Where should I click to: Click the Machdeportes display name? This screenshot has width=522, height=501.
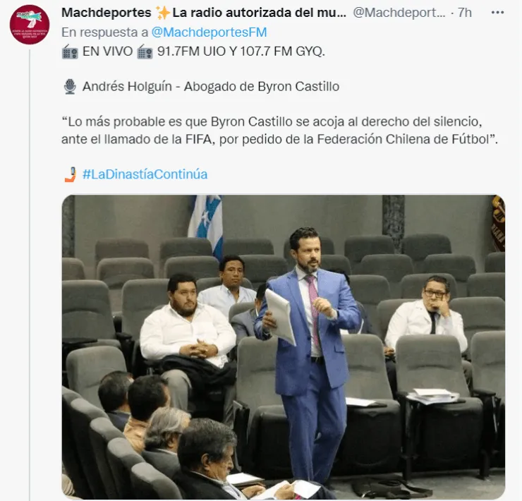(107, 13)
